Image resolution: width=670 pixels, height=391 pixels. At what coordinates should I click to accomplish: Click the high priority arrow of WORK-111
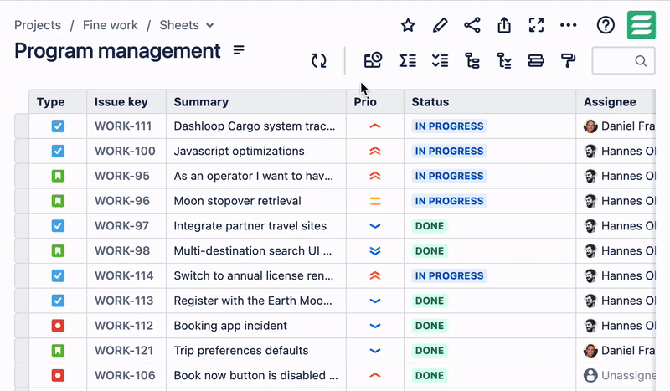tap(374, 126)
